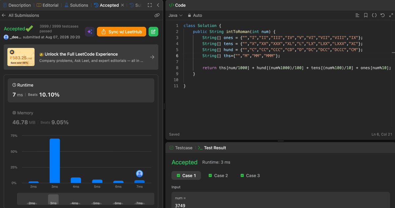
Task: Click the Saved status text
Action: (174, 134)
